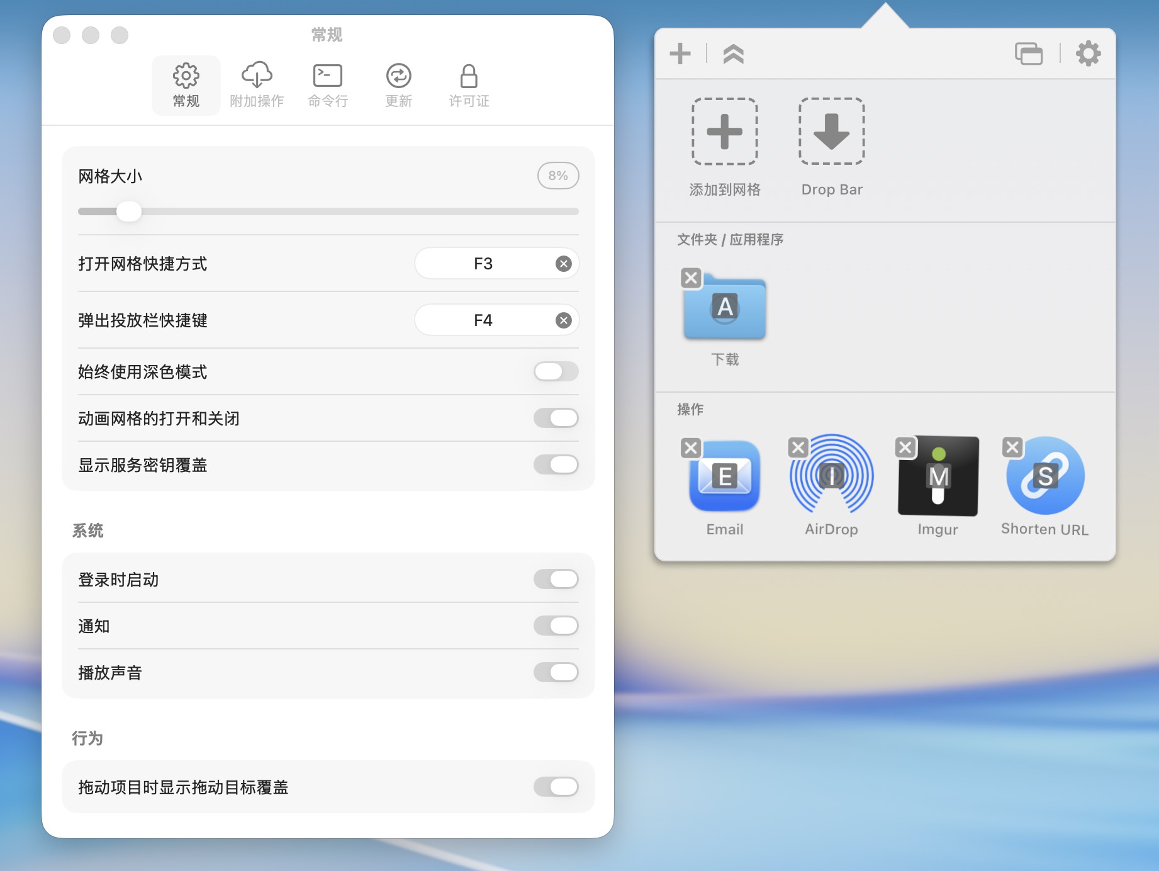
Task: Open the 下载 folder item
Action: point(725,308)
